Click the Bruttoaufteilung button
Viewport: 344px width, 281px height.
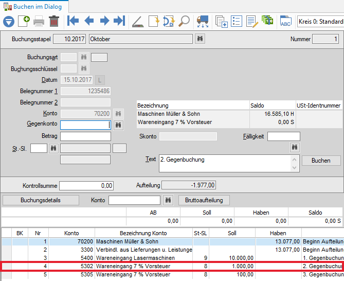pyautogui.click(x=204, y=200)
